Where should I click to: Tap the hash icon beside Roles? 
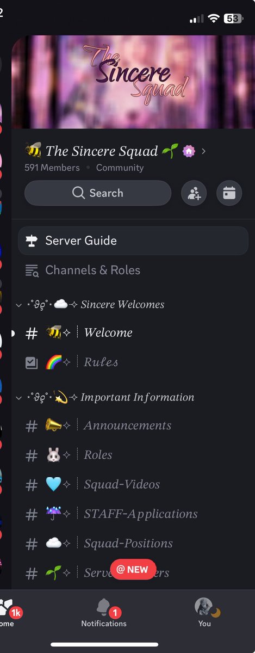click(x=32, y=455)
